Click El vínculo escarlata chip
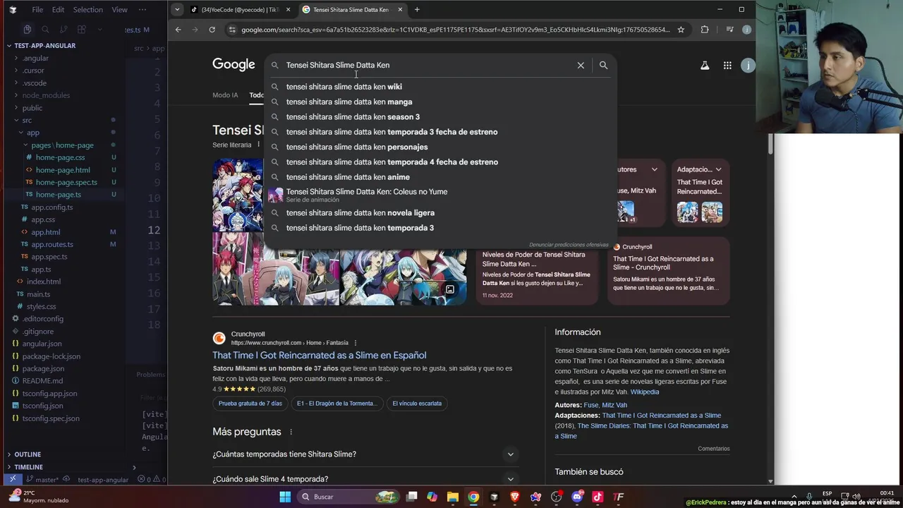The height and width of the screenshot is (508, 903). coord(417,404)
